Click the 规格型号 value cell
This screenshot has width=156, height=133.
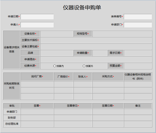click(x=122, y=34)
